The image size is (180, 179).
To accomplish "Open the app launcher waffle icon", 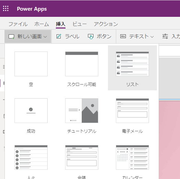I will click(6, 9).
